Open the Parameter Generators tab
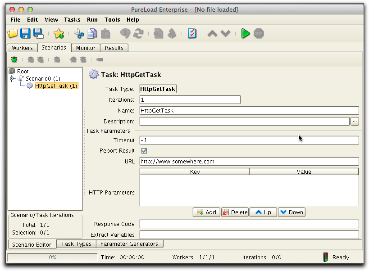Screen dimensions: 369x271 [129, 244]
